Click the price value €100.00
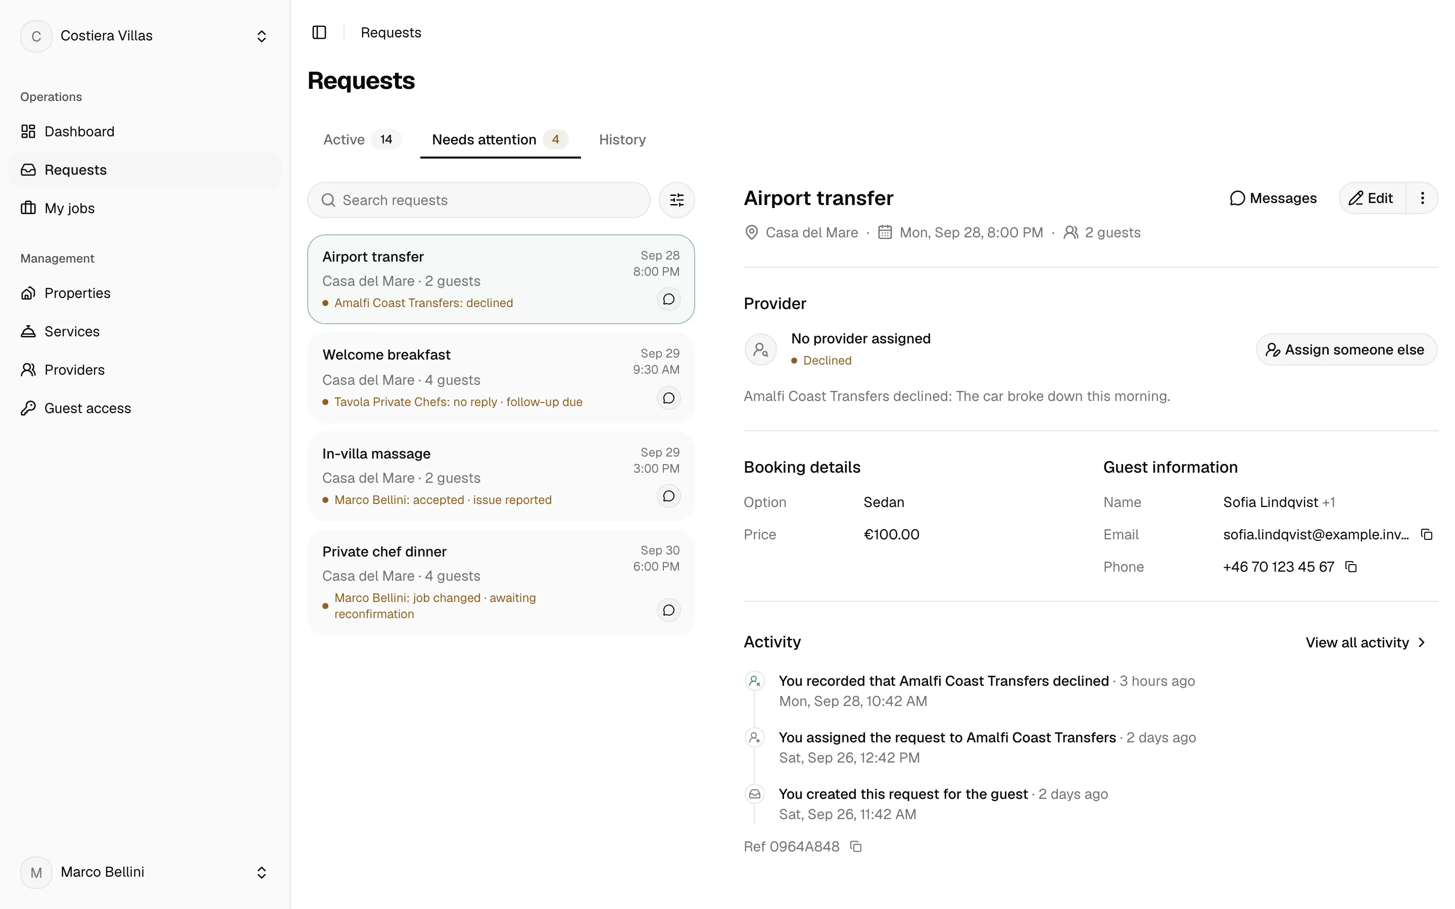The image size is (1455, 909). [891, 534]
